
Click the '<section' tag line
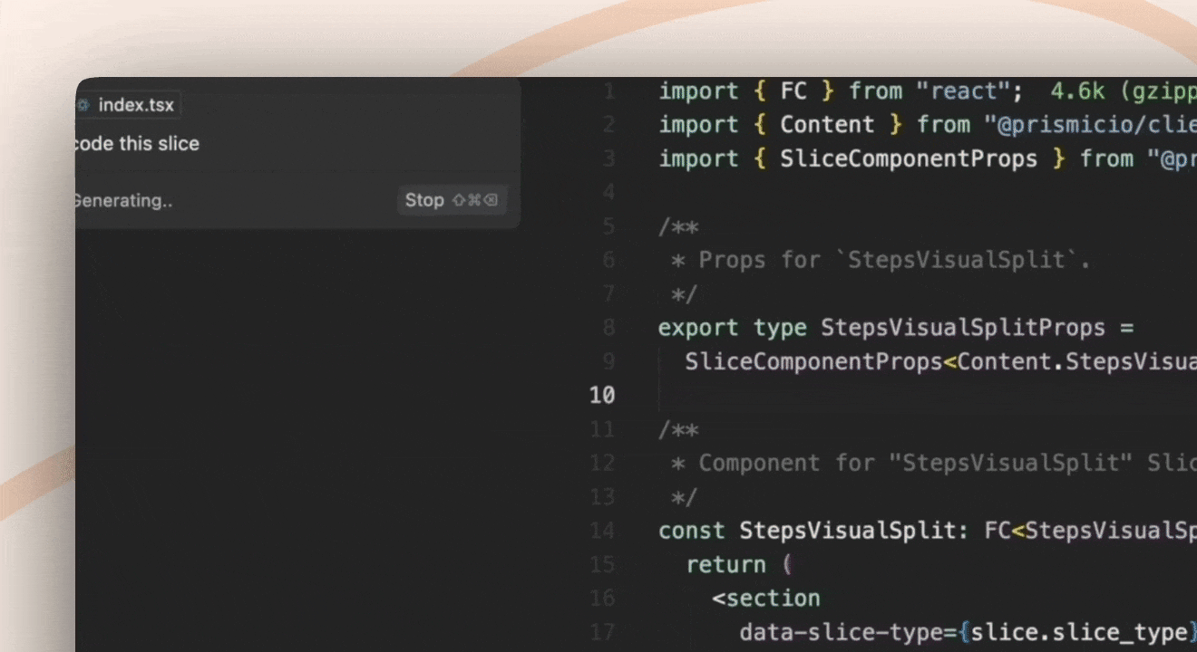766,599
